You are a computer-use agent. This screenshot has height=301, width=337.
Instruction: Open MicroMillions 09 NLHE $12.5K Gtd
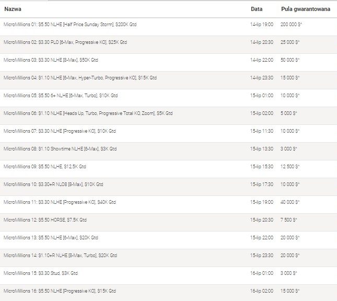point(45,167)
